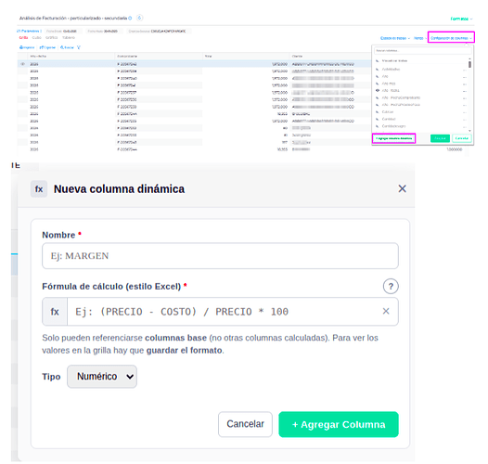Open the formula help question-mark icon

[x=391, y=286]
